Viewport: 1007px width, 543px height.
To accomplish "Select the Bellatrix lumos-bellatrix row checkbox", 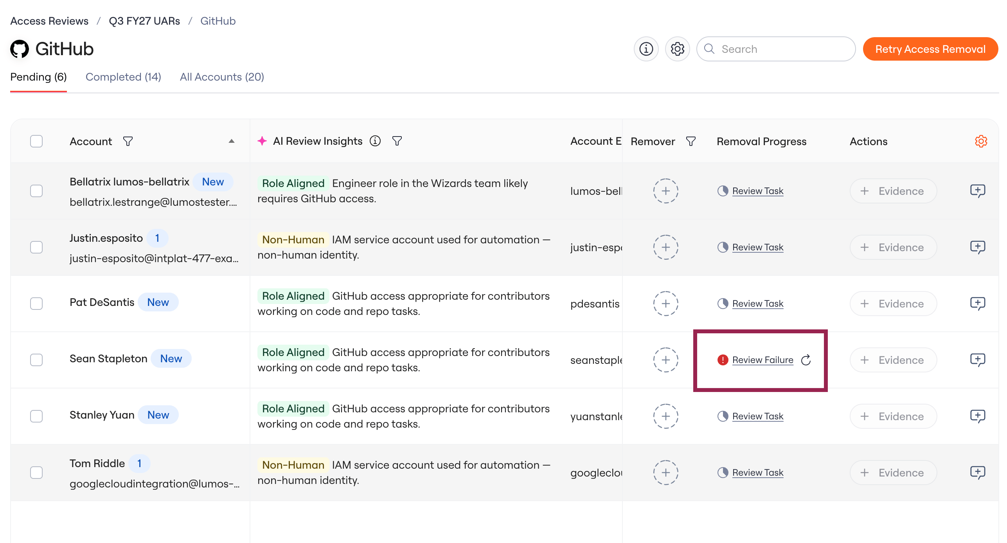I will [36, 191].
